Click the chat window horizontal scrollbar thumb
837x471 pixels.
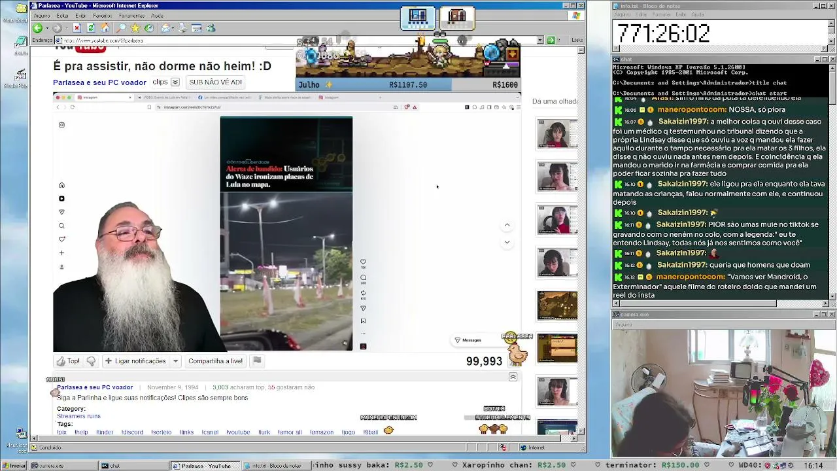tap(698, 304)
